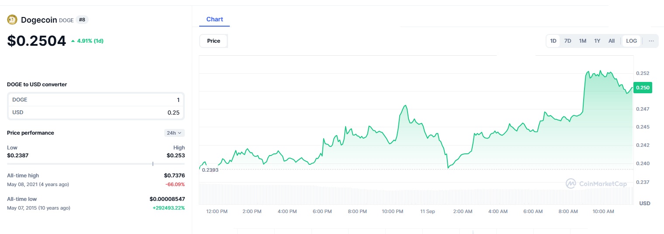Click the Dogecoin coin logo icon
The height and width of the screenshot is (234, 664).
[x=12, y=20]
